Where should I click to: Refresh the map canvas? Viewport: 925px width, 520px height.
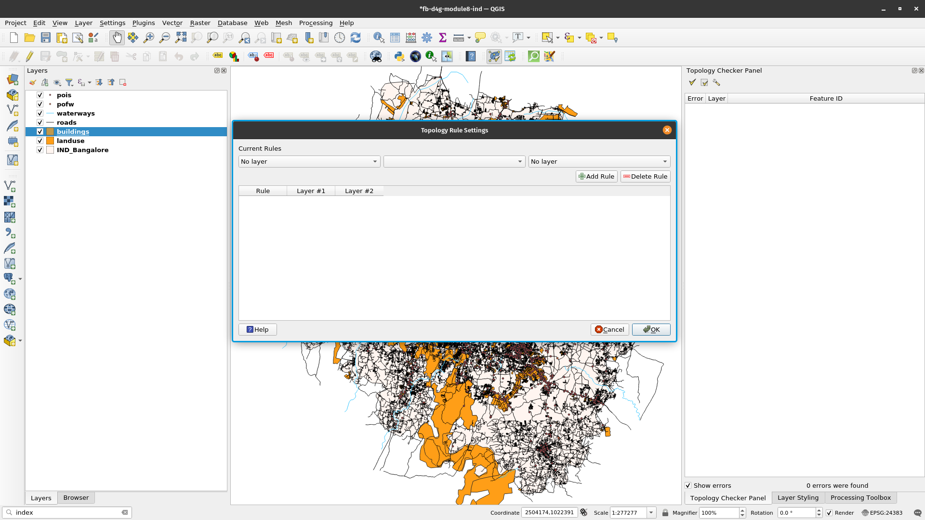coord(356,38)
